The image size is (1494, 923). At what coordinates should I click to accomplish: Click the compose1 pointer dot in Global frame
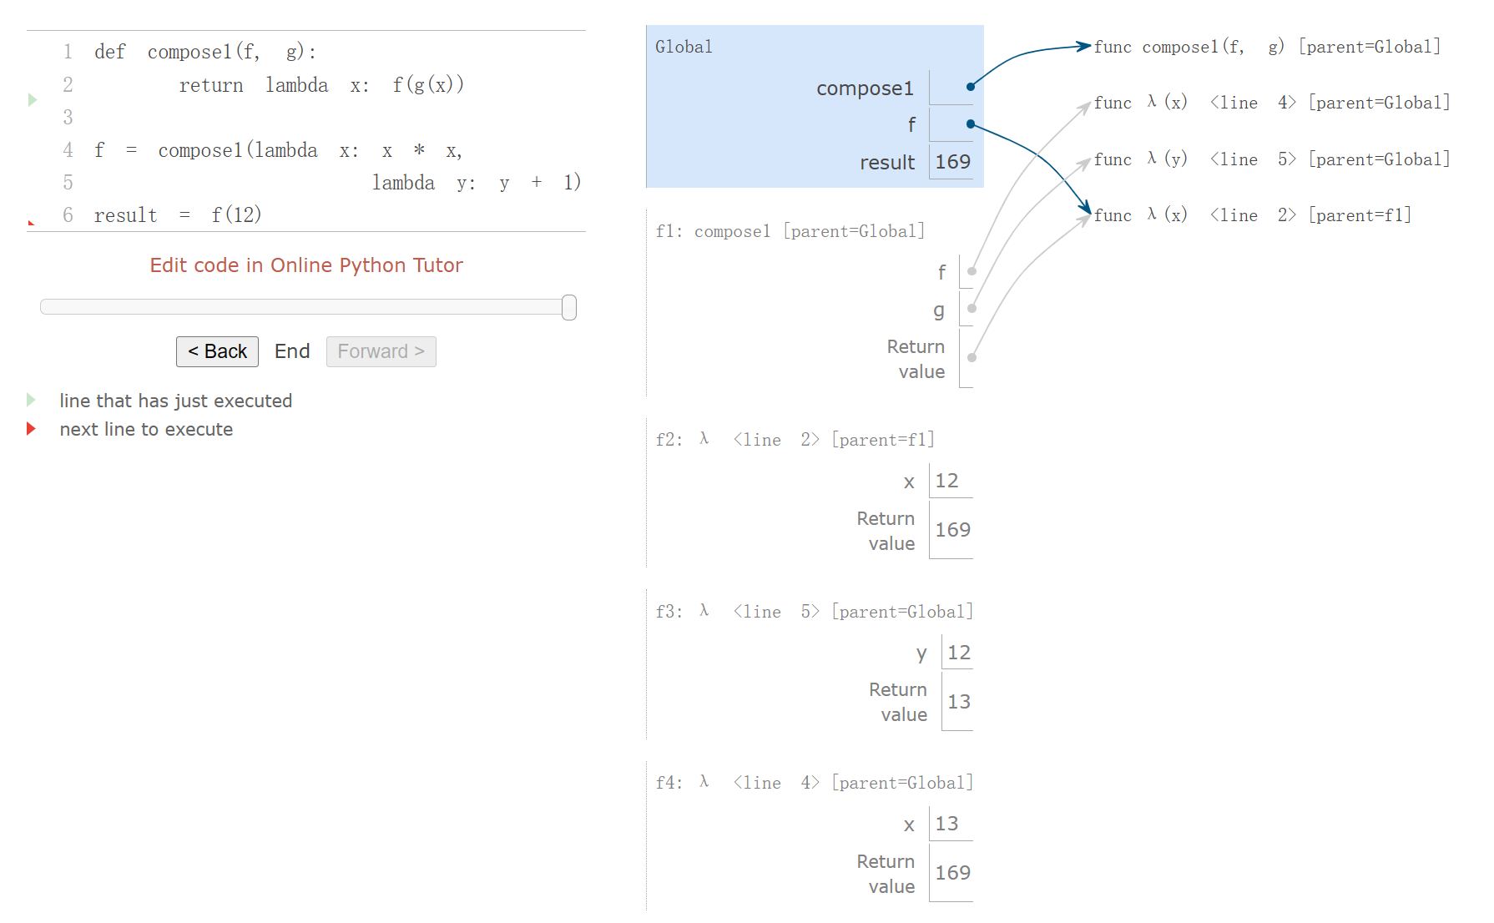point(971,87)
